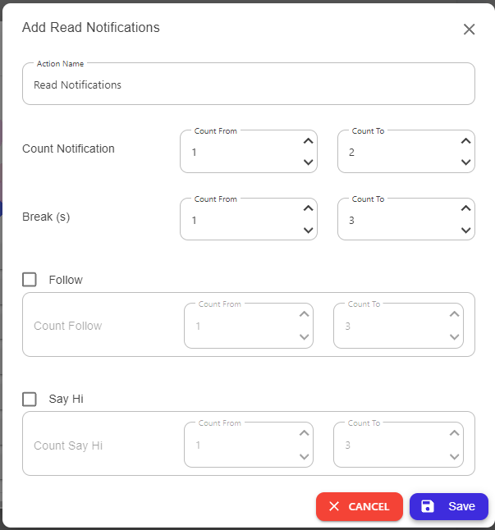Increase Count Notification Count To value
This screenshot has height=530, width=495.
(466, 141)
